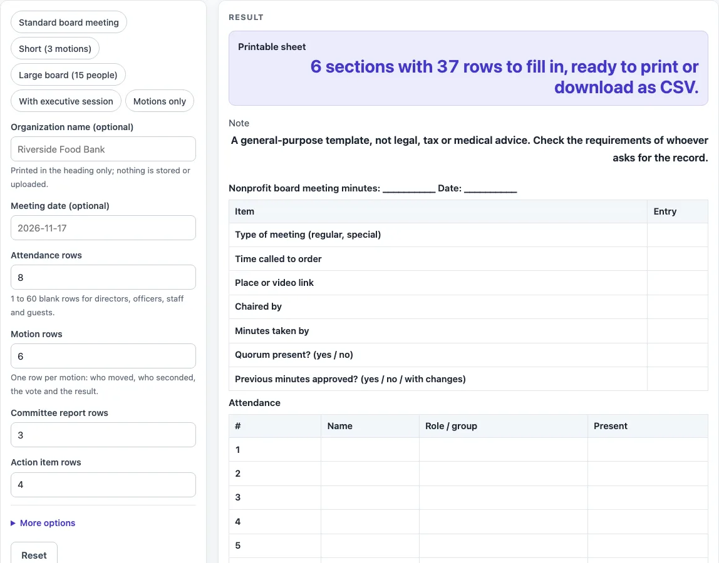Change the Action item rows value

pos(103,485)
